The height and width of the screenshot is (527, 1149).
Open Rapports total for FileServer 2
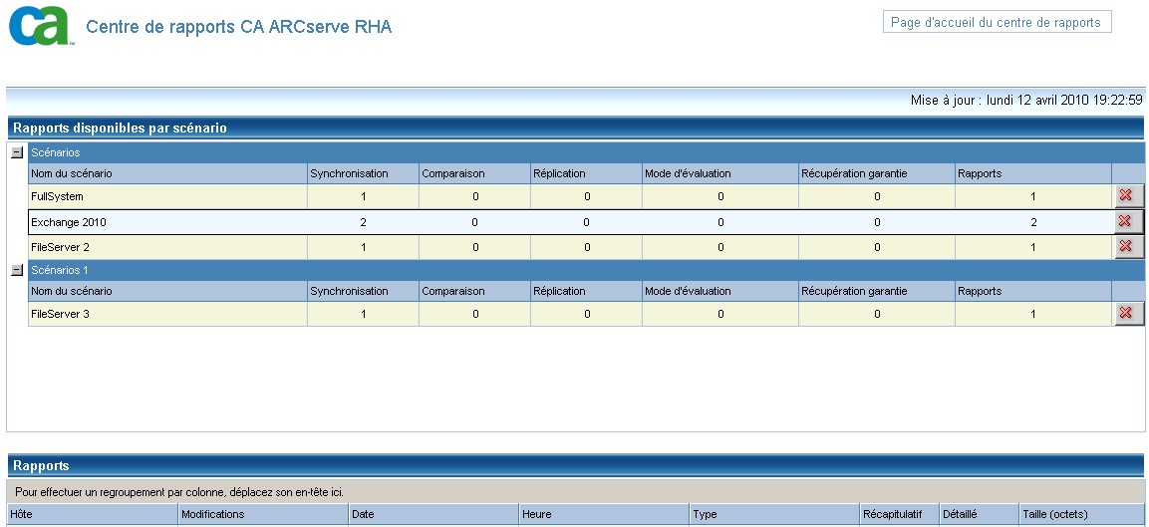tap(1033, 247)
